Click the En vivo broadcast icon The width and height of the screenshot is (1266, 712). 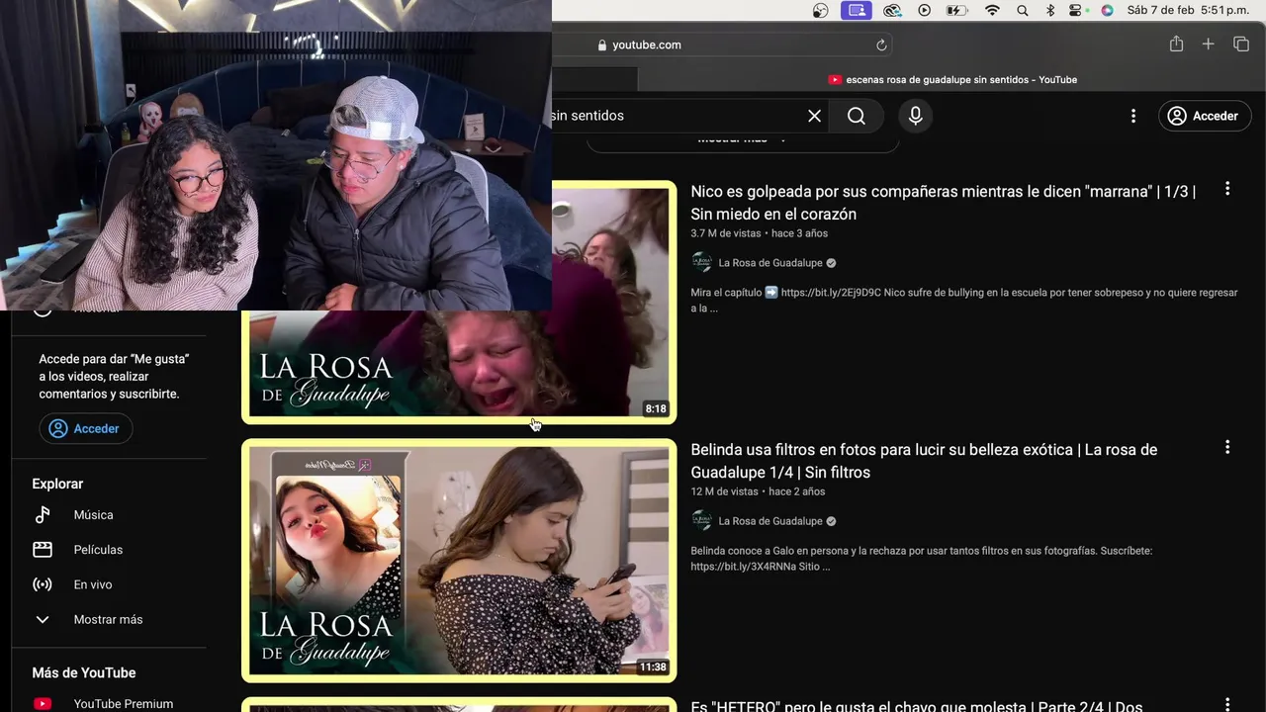[x=43, y=584]
